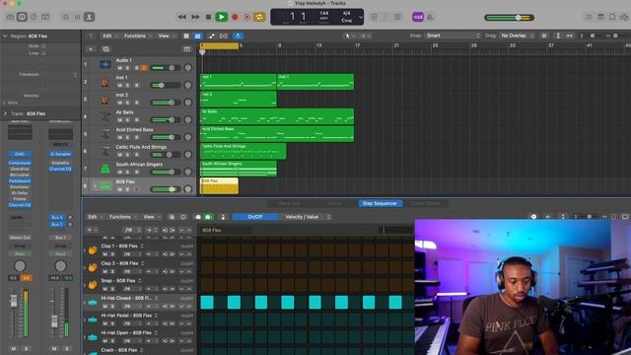Solo the Air Bells track

coord(127,120)
